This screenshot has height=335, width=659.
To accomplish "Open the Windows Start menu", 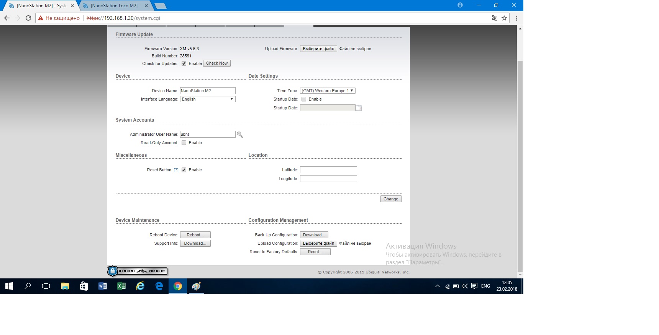I will [9, 286].
